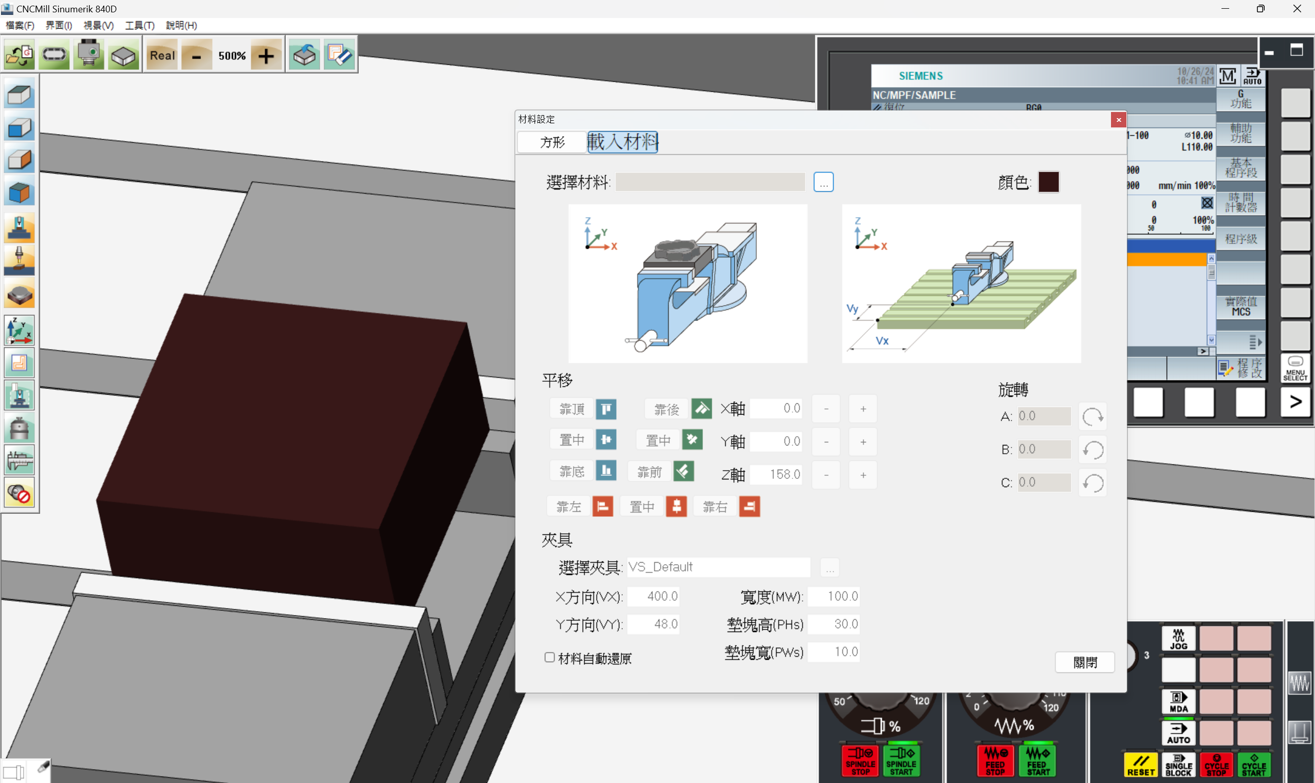Viewport: 1315px width, 783px height.
Task: Select the blue shaded cube view icon
Action: click(x=20, y=127)
